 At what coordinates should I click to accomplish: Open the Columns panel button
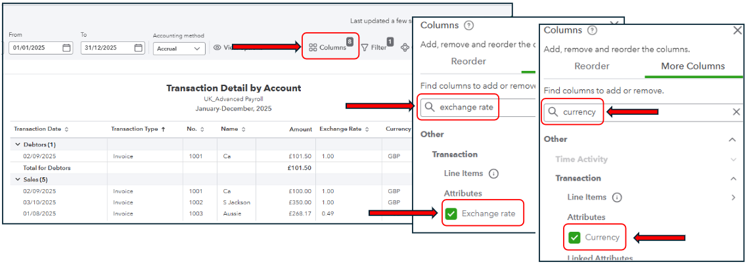click(x=328, y=47)
